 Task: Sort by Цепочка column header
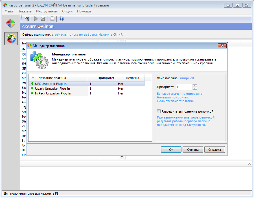coord(130,78)
